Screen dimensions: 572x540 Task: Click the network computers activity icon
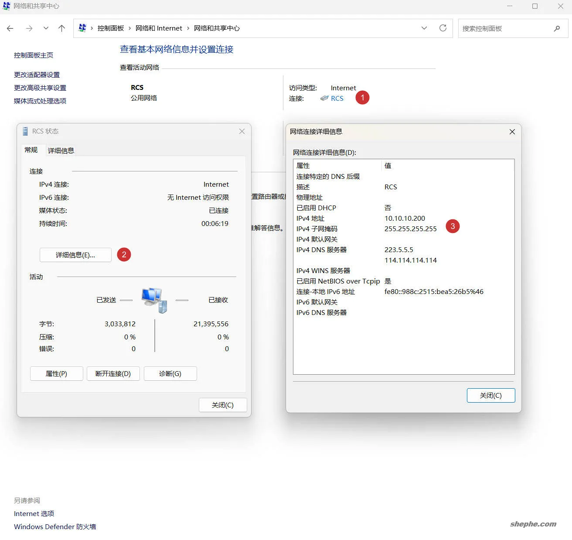coord(154,300)
